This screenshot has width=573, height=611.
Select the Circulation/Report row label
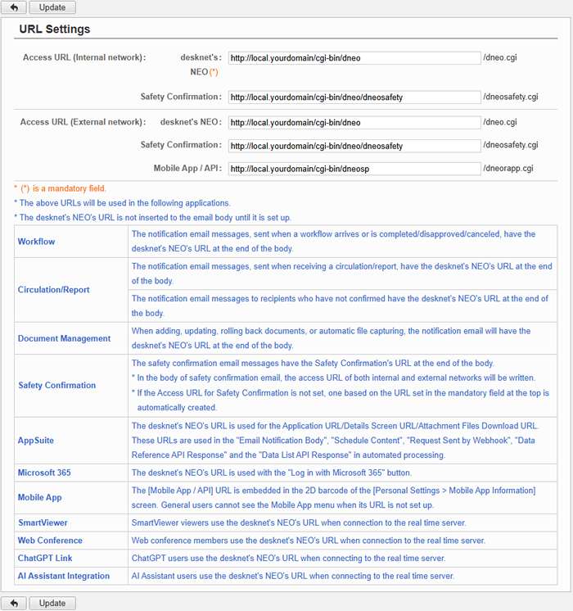click(54, 289)
